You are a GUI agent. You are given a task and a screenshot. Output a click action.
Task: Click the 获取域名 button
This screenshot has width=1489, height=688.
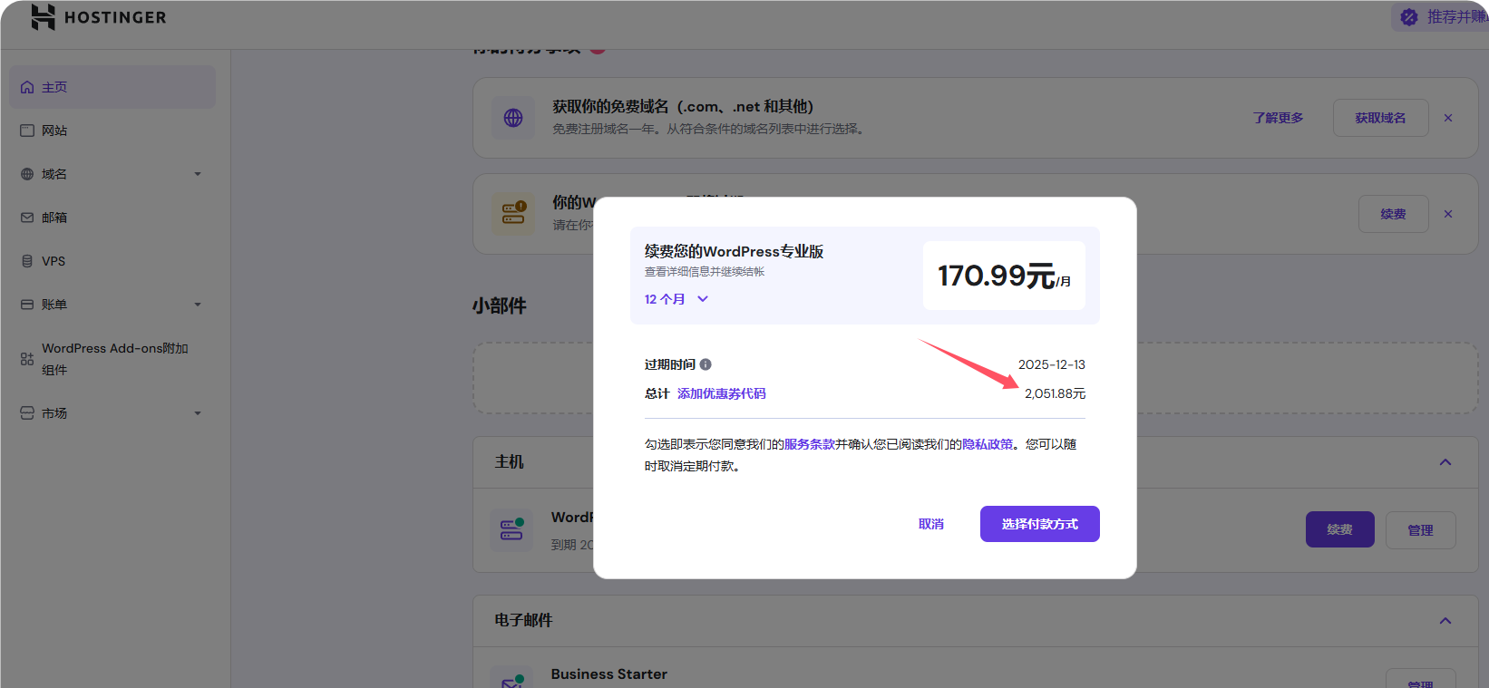coord(1380,118)
